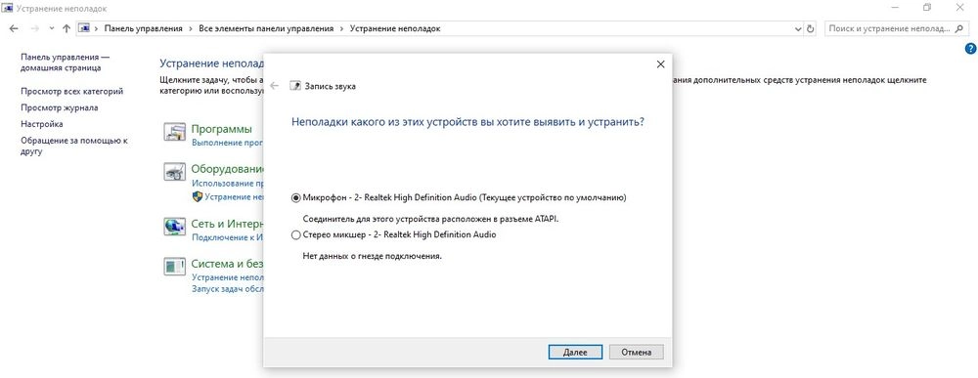Click the Сеть и Интернет globe icon
Viewport: 978px width, 378px height.
coord(175,227)
